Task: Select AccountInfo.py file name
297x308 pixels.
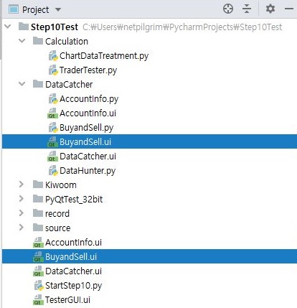Action: pos(89,99)
